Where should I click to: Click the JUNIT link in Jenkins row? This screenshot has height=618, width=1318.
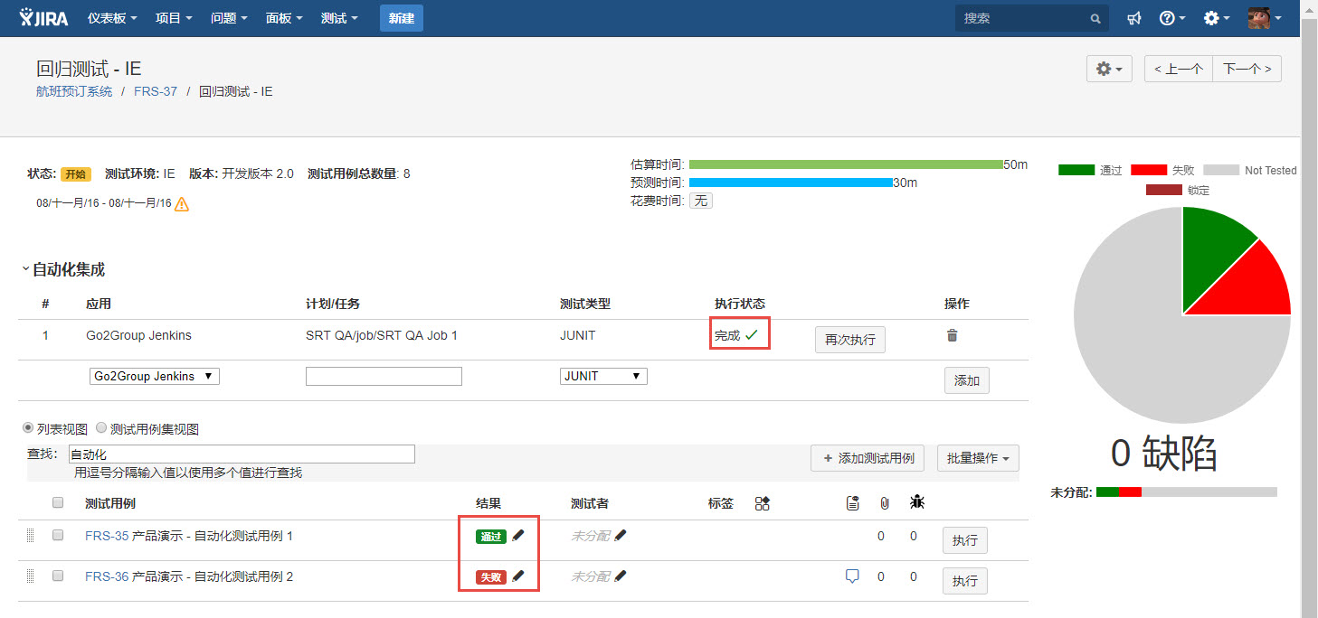click(577, 335)
